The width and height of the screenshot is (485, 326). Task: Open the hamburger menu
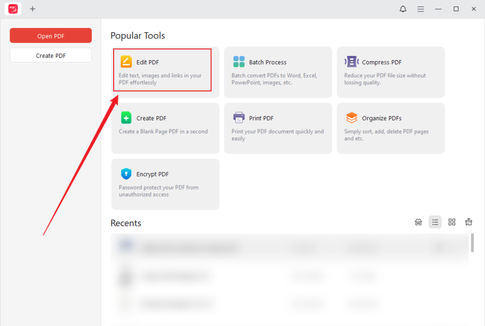coord(421,9)
